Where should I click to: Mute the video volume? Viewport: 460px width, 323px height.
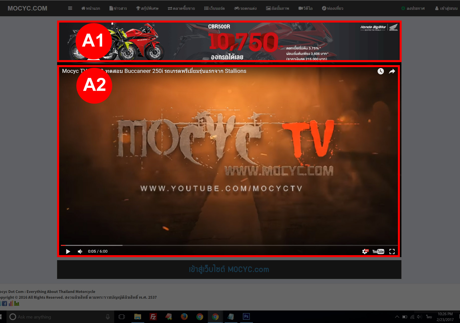click(80, 251)
